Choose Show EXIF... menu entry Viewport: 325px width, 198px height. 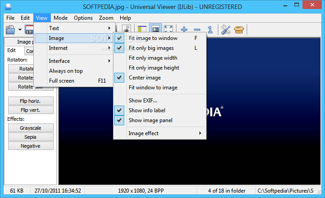click(160, 101)
